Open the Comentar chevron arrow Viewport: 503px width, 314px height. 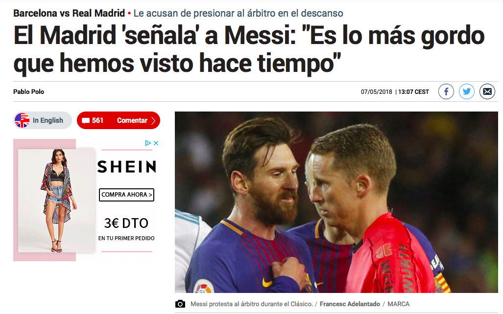pos(153,120)
